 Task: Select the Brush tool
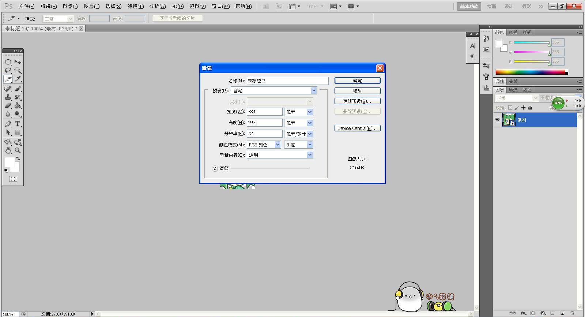point(18,89)
